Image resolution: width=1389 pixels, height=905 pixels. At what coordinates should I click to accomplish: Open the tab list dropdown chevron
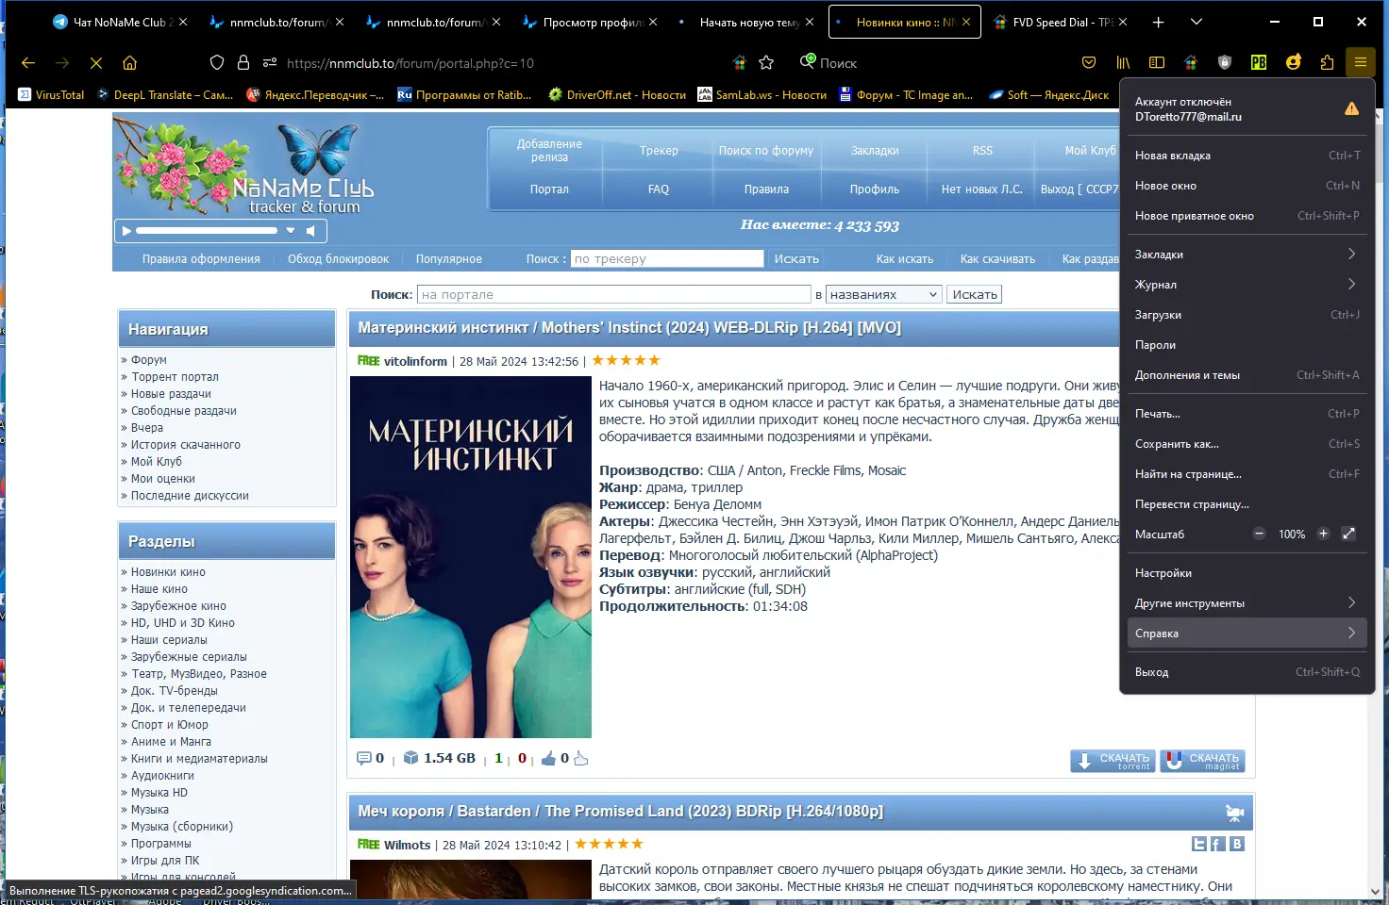click(1197, 22)
